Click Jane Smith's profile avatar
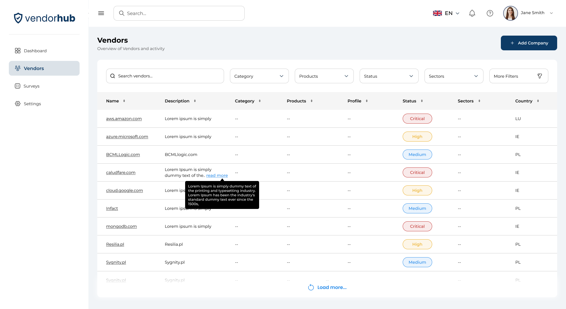This screenshot has height=309, width=566. [510, 13]
